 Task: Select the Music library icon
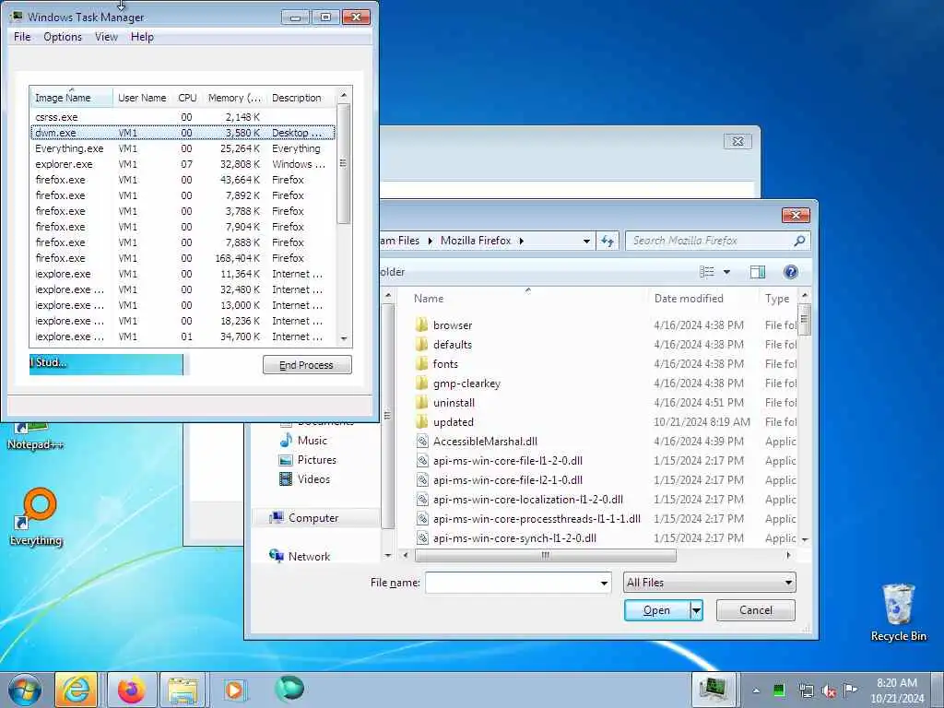pyautogui.click(x=287, y=441)
